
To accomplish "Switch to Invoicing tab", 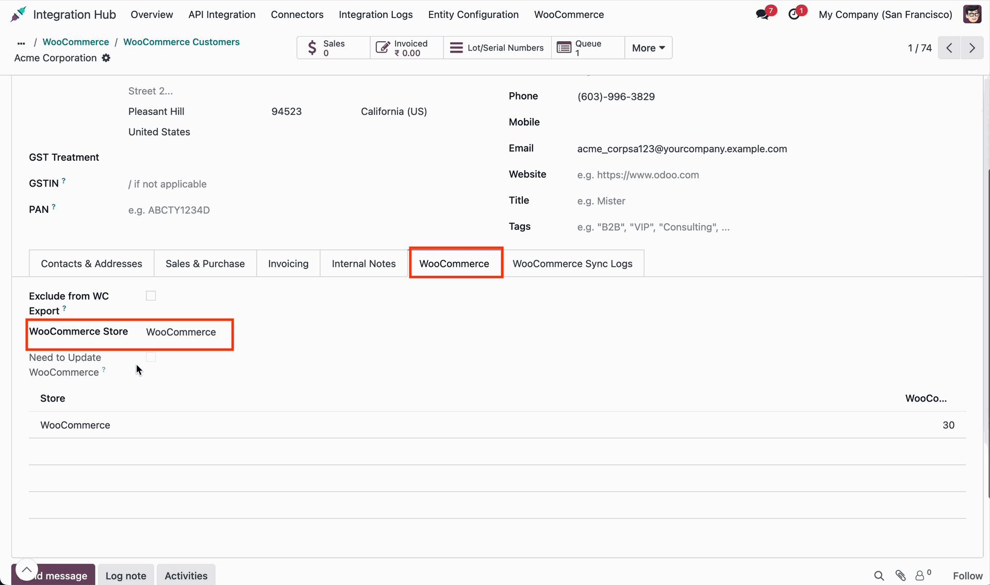I will point(288,263).
